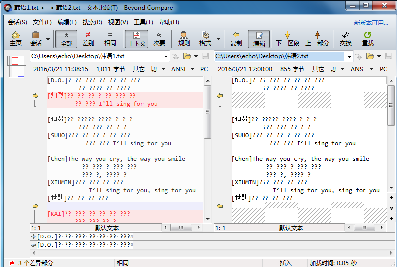Open the 工具(T) menu
The height and width of the screenshot is (267, 397).
click(x=143, y=22)
